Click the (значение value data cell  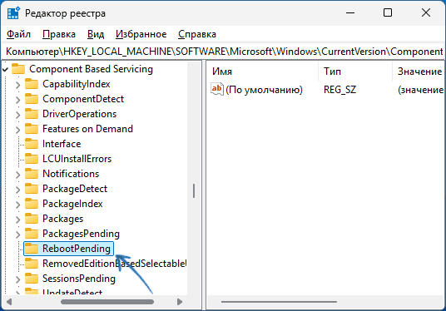point(420,90)
